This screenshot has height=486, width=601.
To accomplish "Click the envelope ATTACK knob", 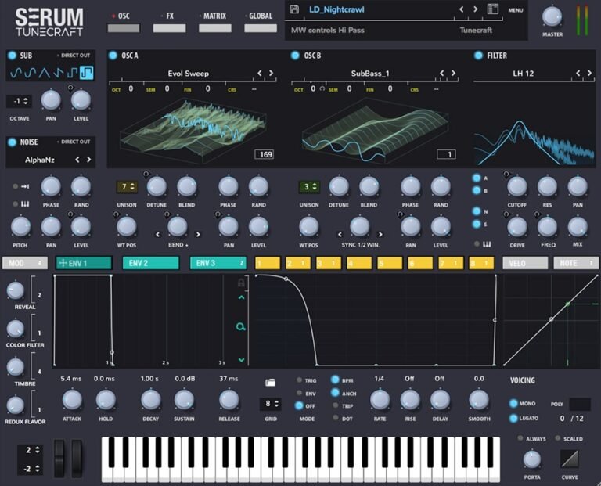I will [x=72, y=400].
